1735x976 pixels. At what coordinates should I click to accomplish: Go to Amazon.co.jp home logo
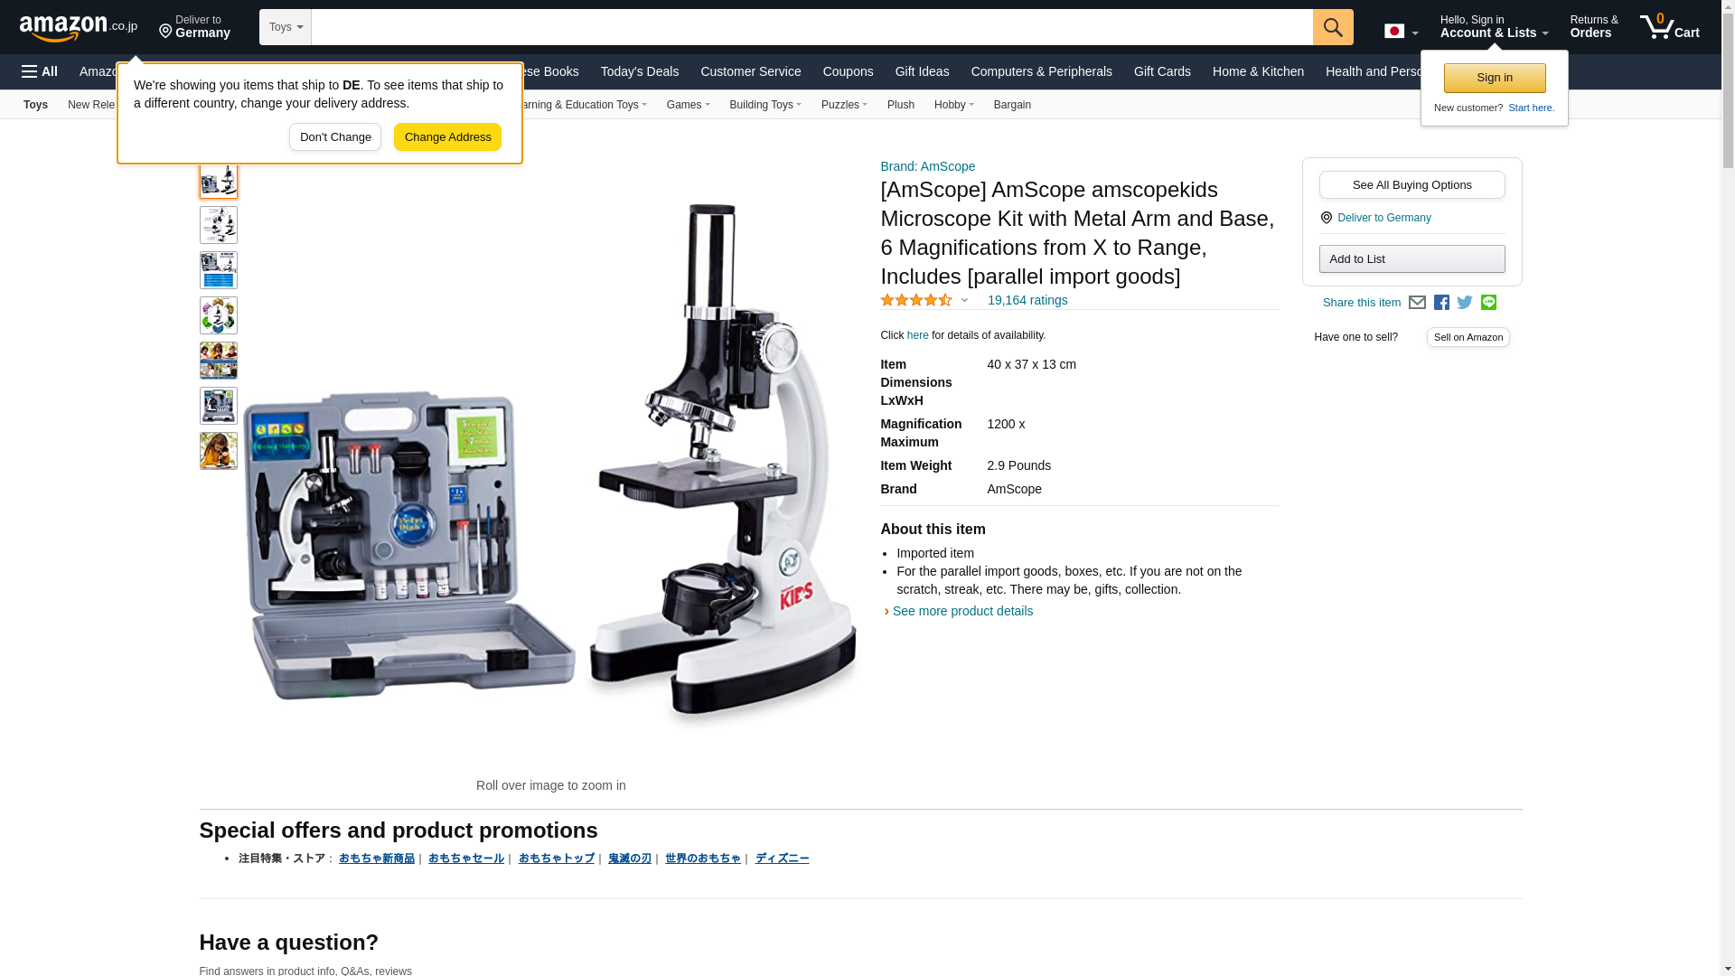pos(79,27)
